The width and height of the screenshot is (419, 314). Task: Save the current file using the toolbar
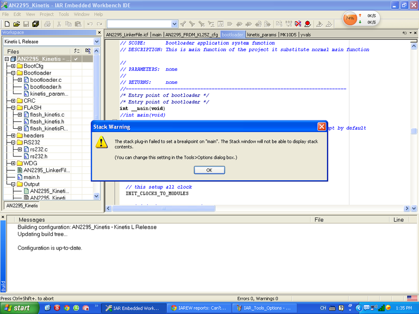26,24
